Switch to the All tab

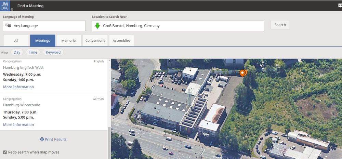[16, 41]
